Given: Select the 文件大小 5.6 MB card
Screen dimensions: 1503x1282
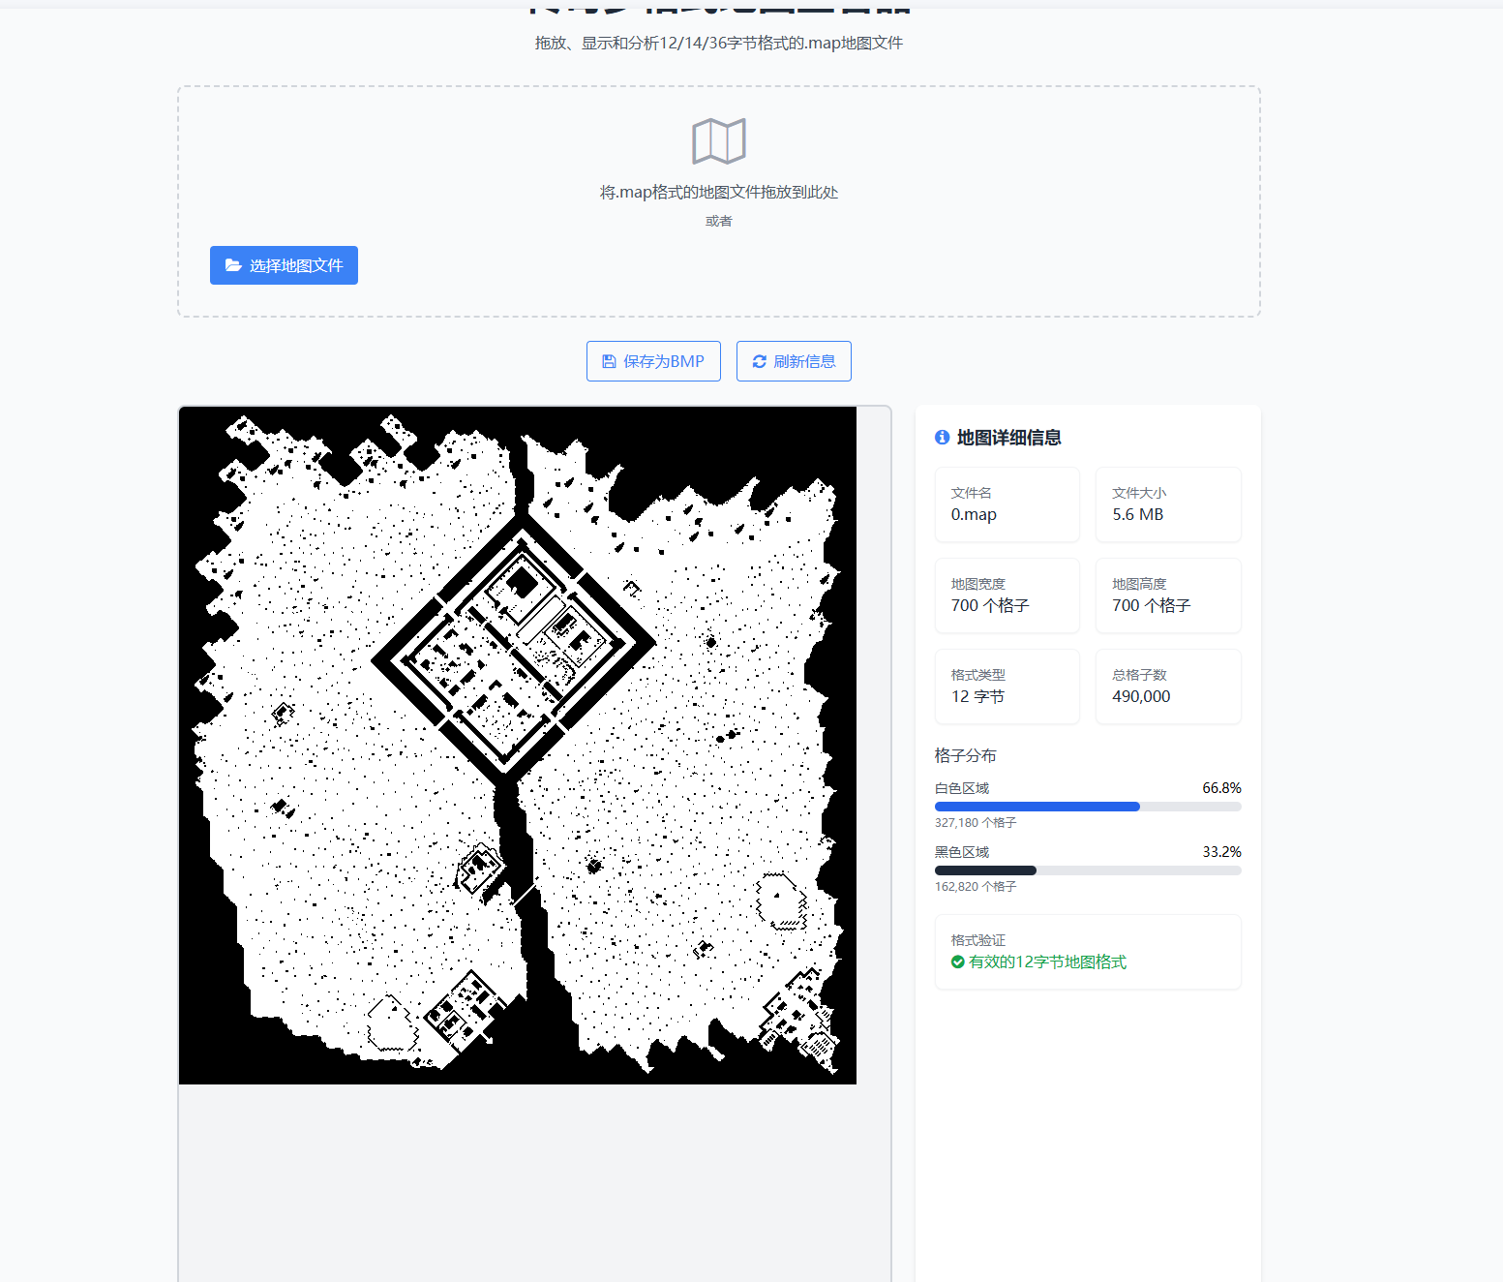Looking at the screenshot, I should tap(1168, 504).
